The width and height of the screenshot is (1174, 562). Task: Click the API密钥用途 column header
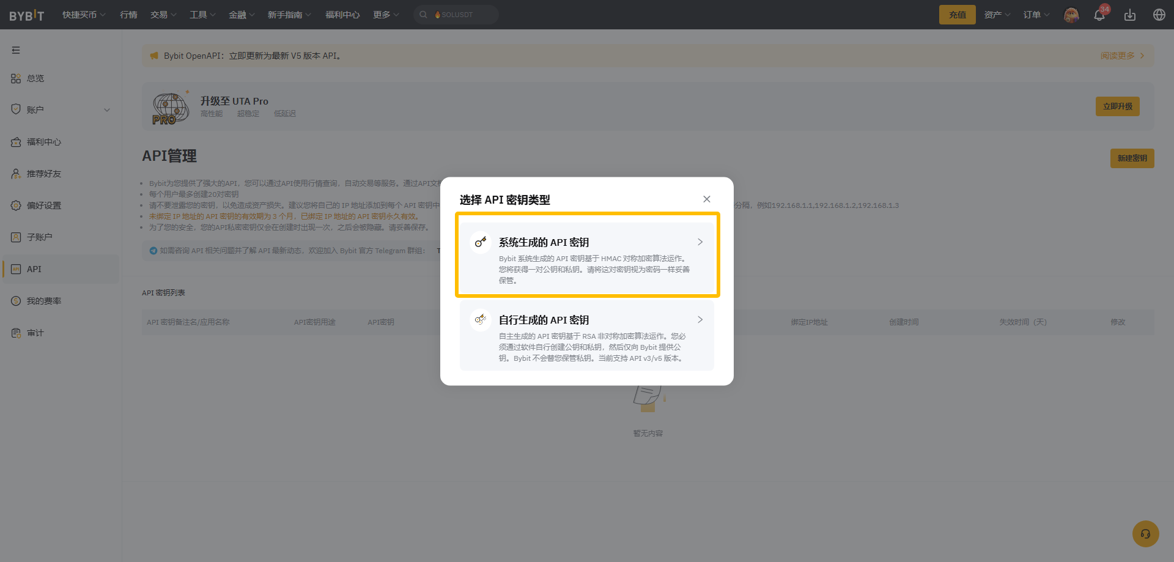tap(314, 322)
